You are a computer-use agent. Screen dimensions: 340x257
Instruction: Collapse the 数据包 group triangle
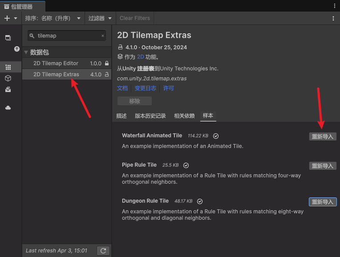pyautogui.click(x=26, y=52)
